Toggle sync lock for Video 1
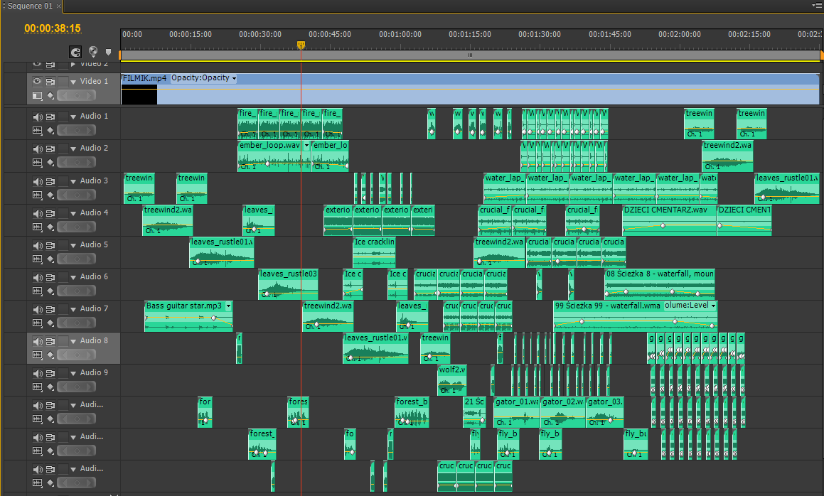This screenshot has height=496, width=824. coord(50,82)
